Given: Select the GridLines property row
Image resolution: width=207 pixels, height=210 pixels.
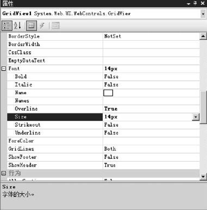Looking at the screenshot, I should [x=103, y=149].
